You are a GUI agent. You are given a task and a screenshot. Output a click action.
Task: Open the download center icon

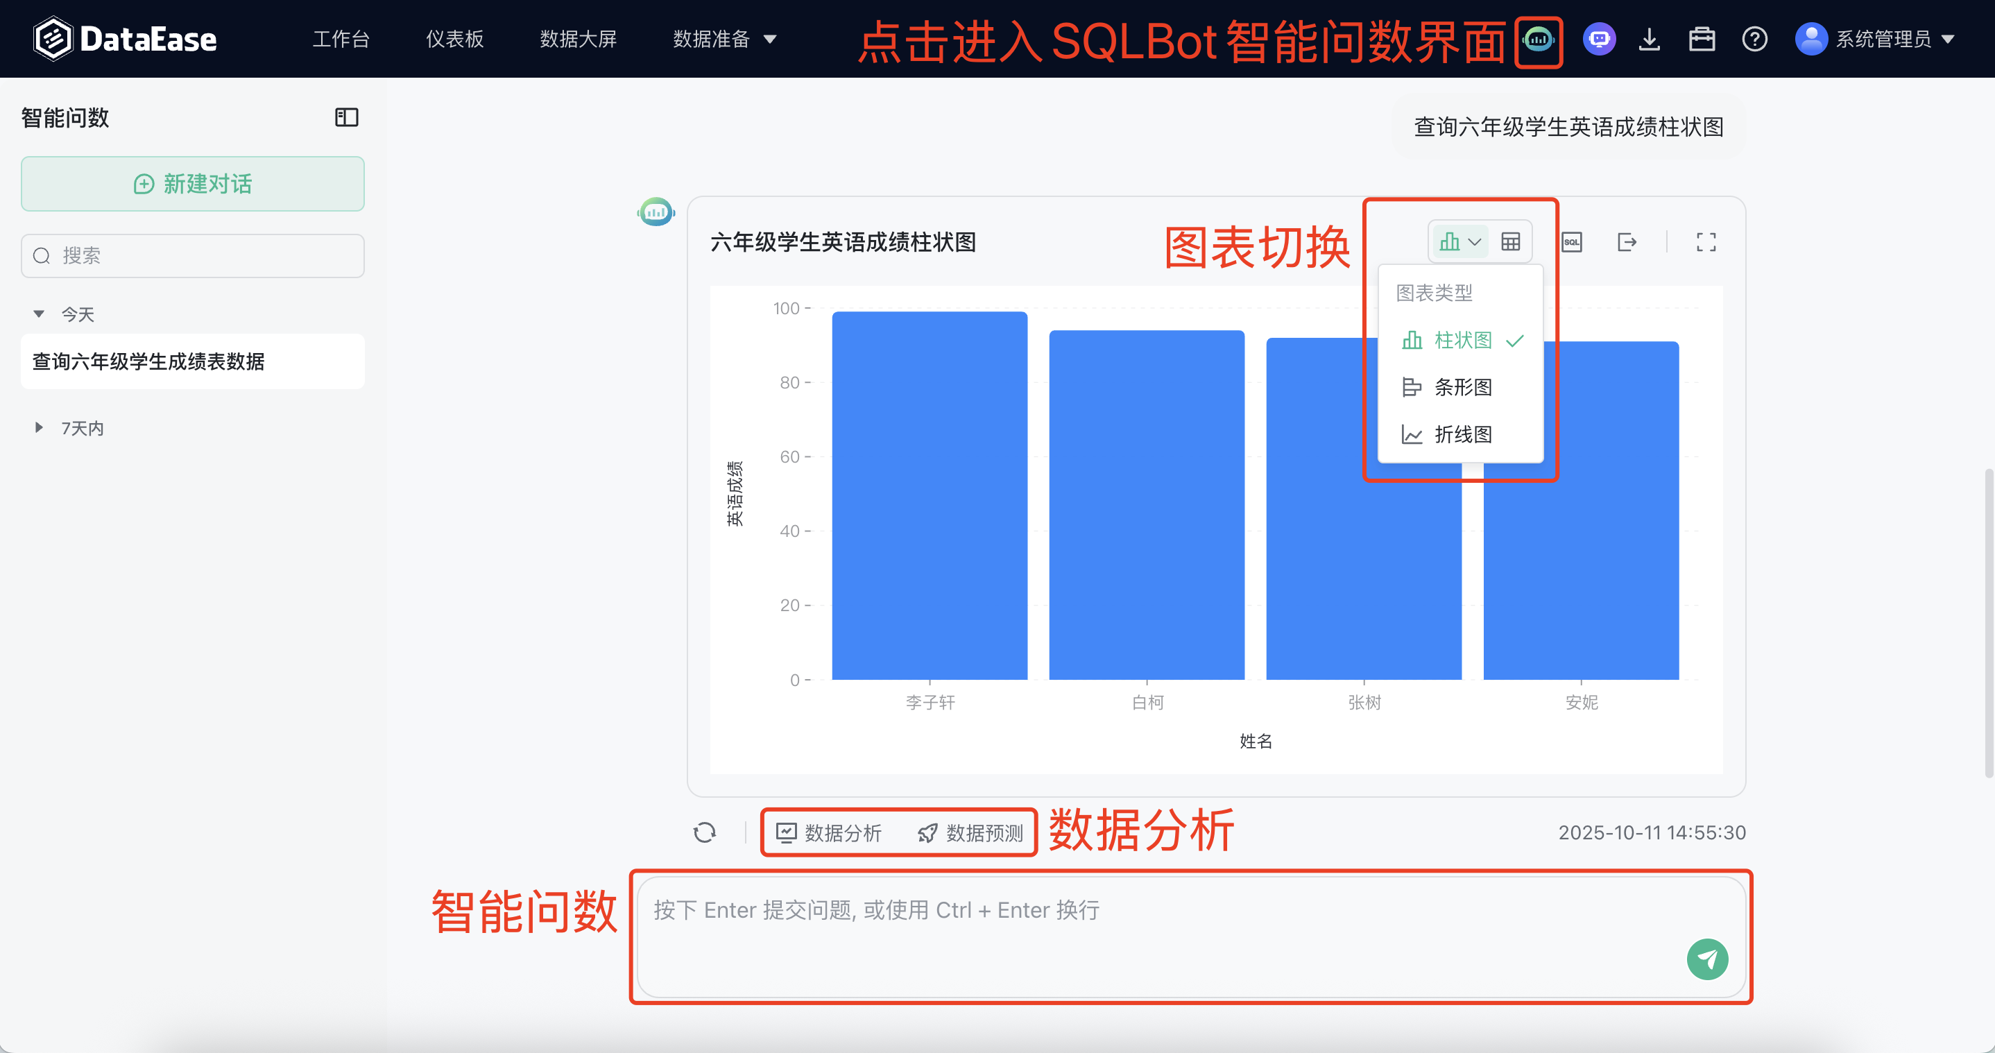click(1650, 40)
